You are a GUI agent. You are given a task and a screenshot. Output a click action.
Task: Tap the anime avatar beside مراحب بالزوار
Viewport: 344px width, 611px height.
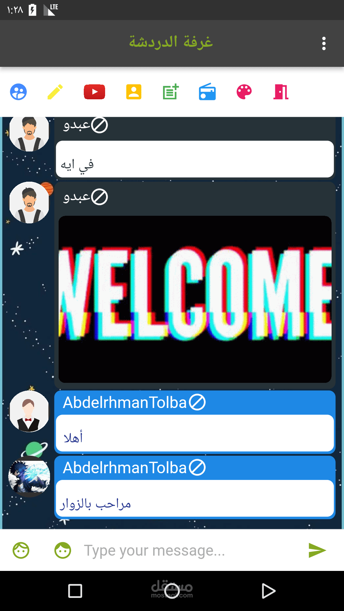pyautogui.click(x=29, y=476)
